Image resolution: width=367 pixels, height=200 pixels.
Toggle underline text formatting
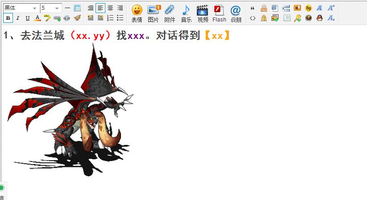[x=28, y=18]
